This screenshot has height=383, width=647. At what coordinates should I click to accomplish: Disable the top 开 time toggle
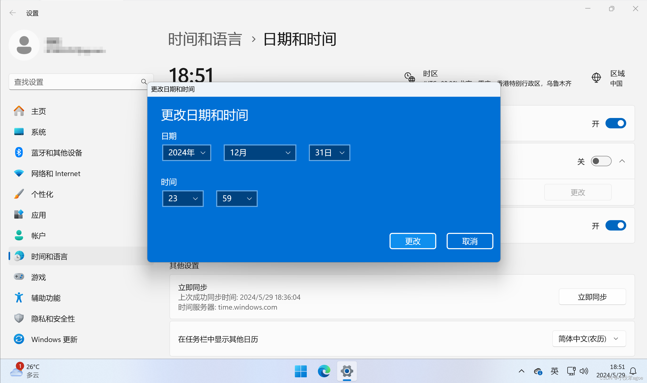tap(616, 123)
